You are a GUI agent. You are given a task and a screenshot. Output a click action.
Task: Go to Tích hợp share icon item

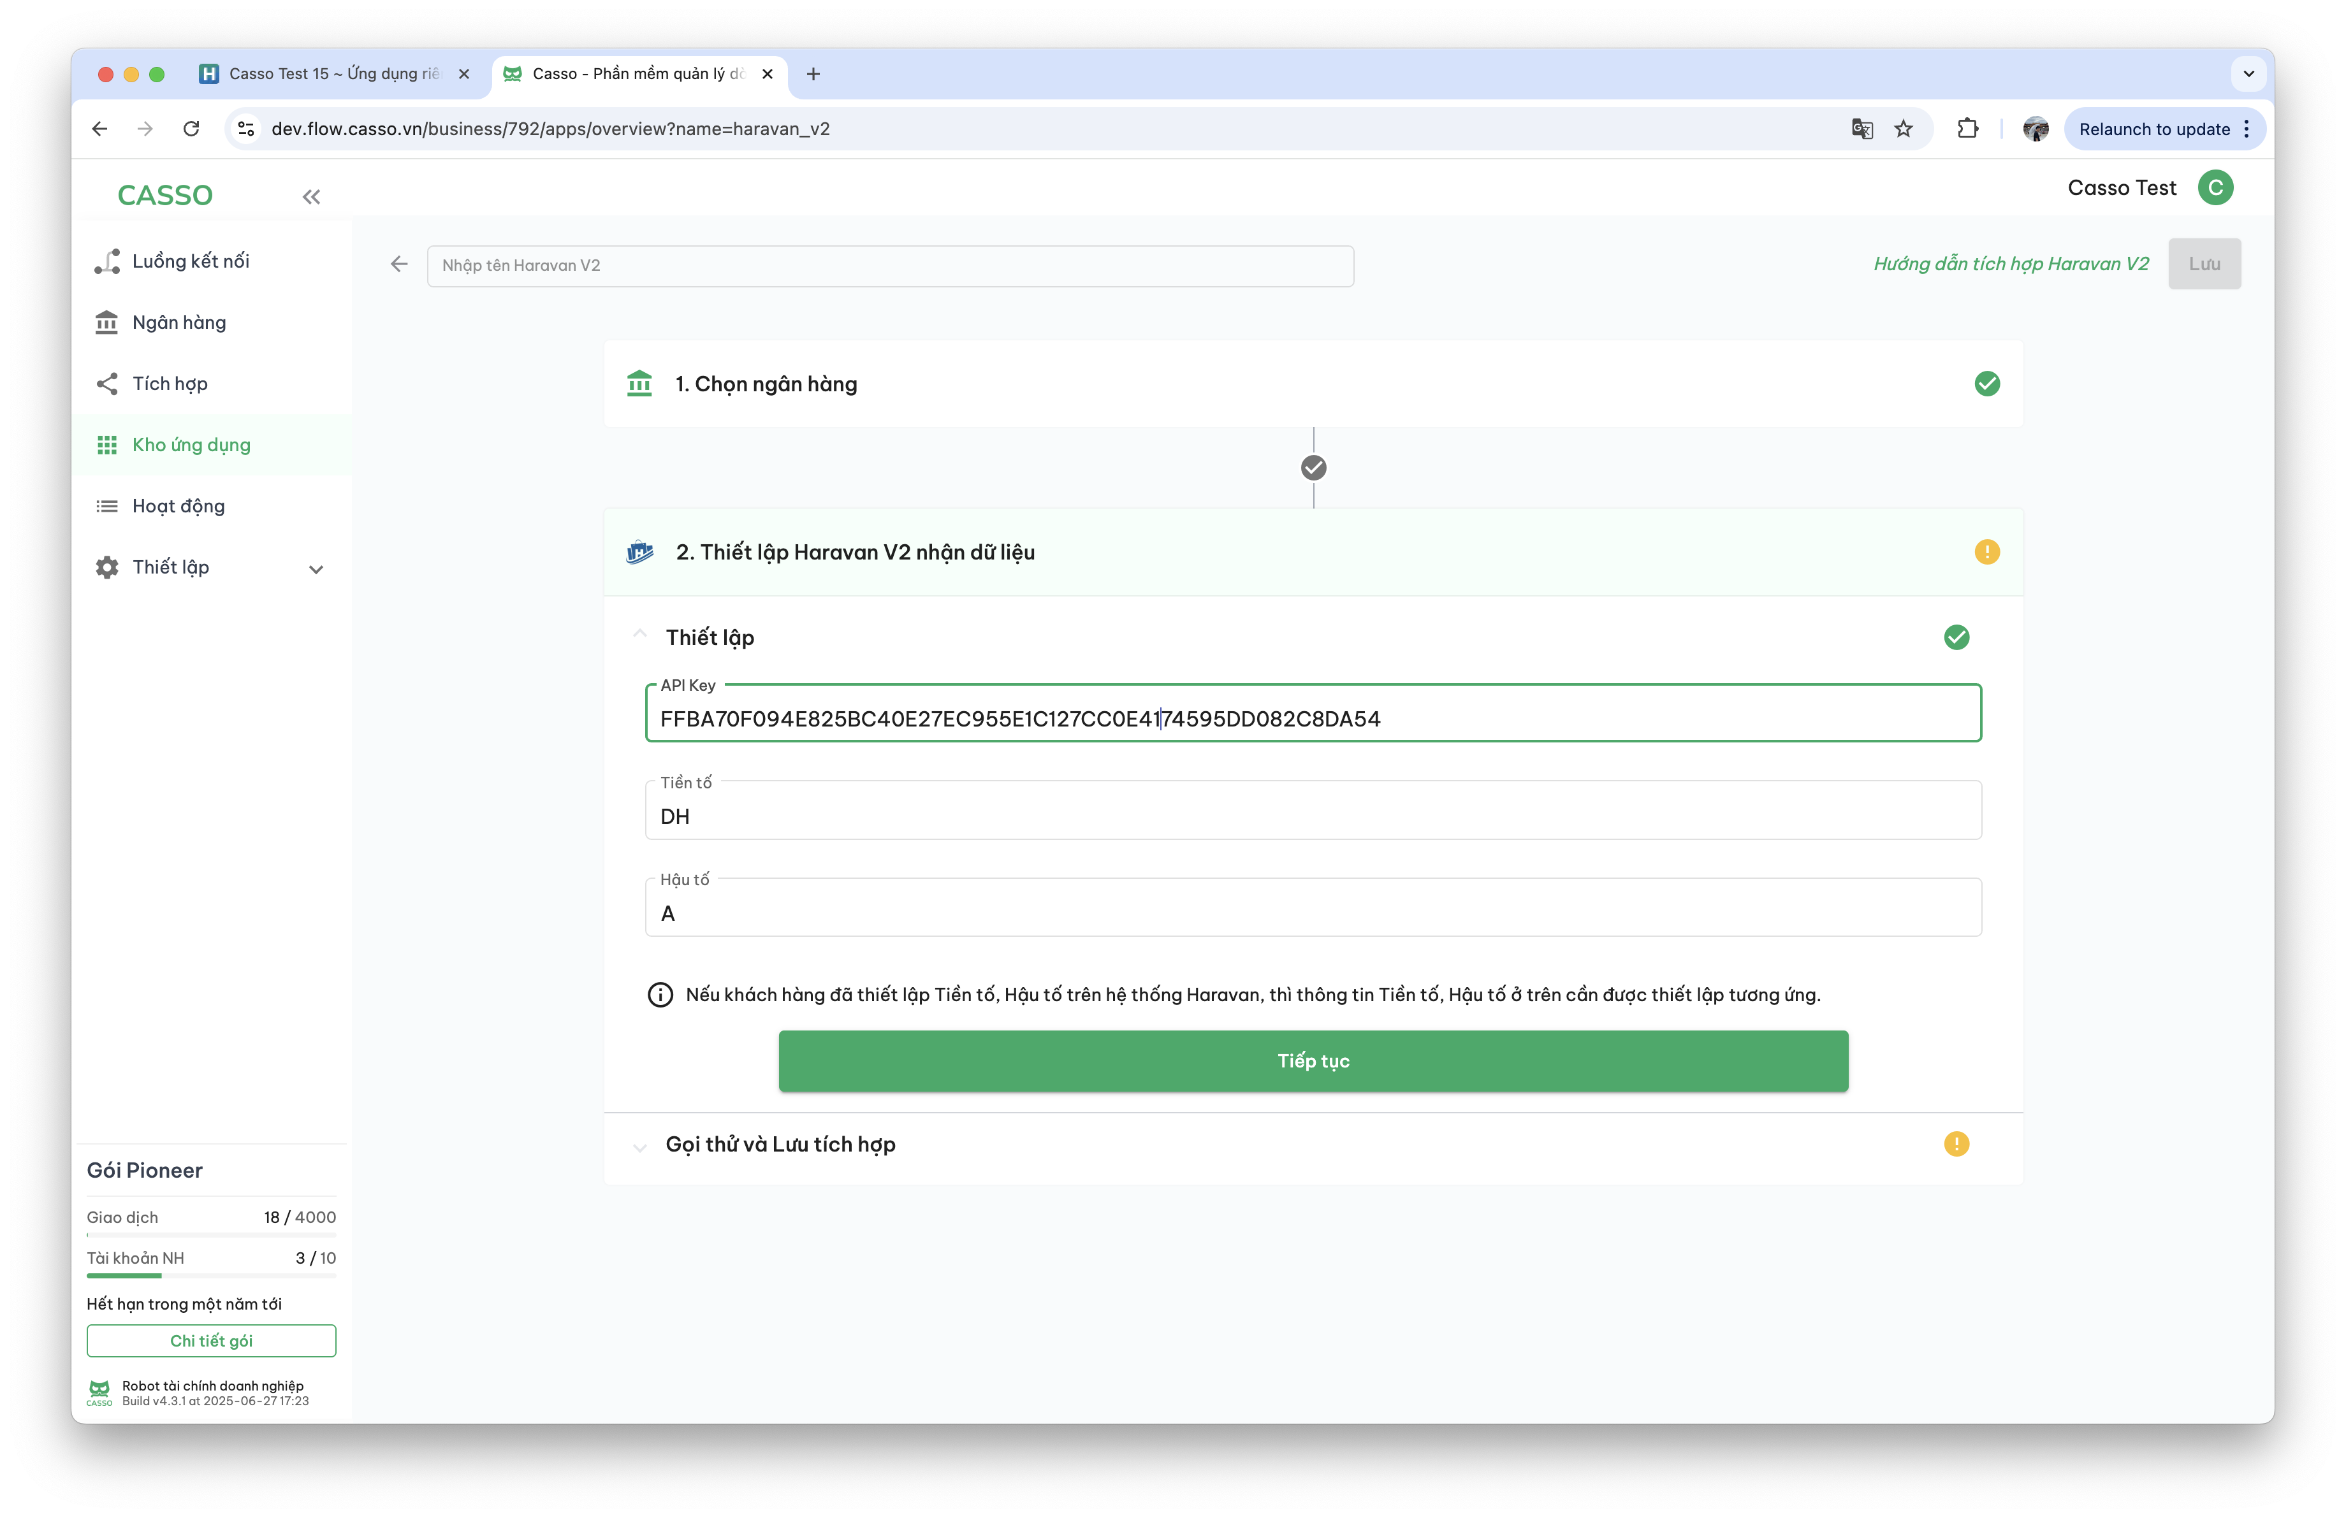pos(170,383)
